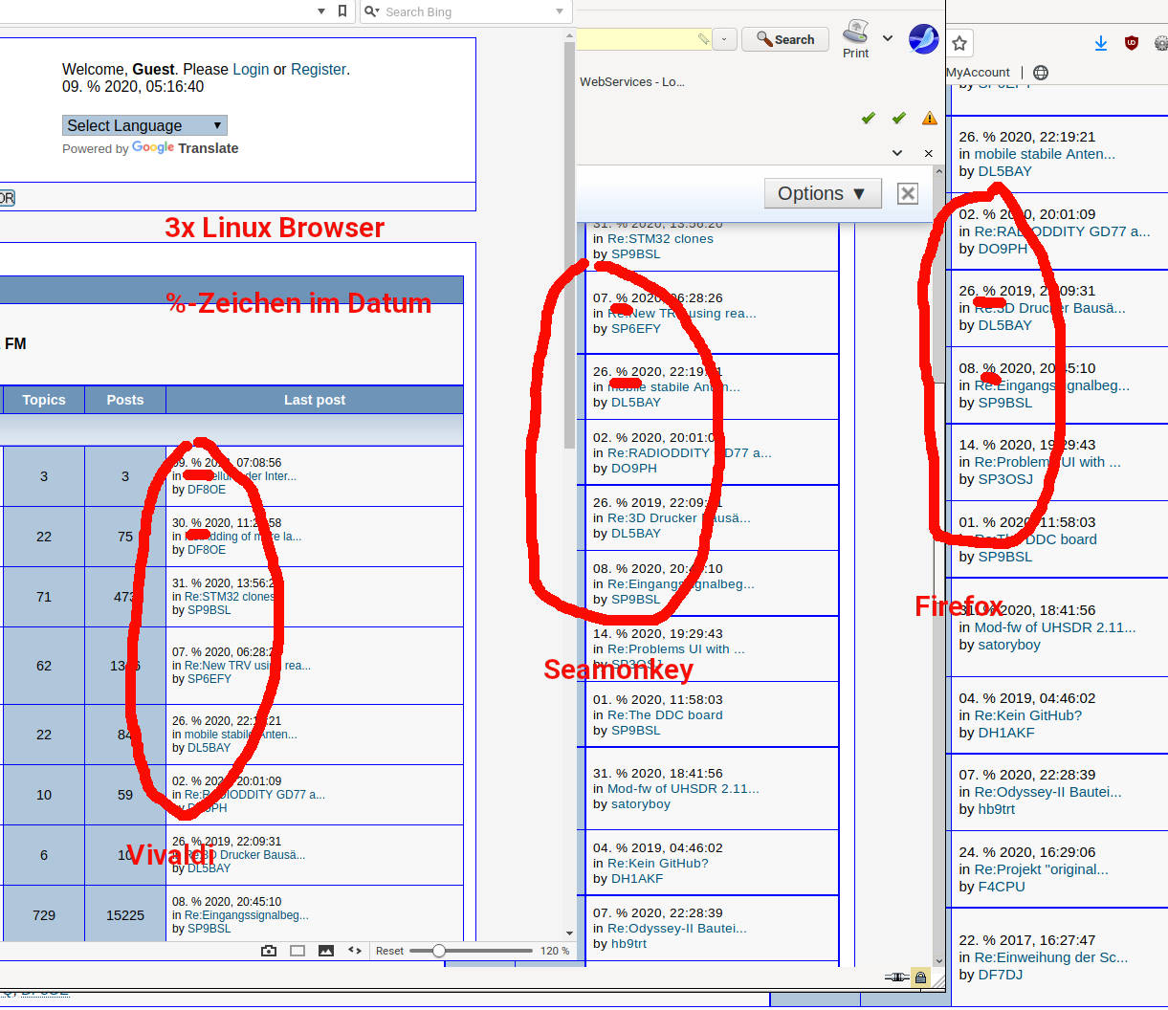Open satoryboy profile link in SeaMonkey
This screenshot has width=1168, height=1010.
(x=641, y=803)
